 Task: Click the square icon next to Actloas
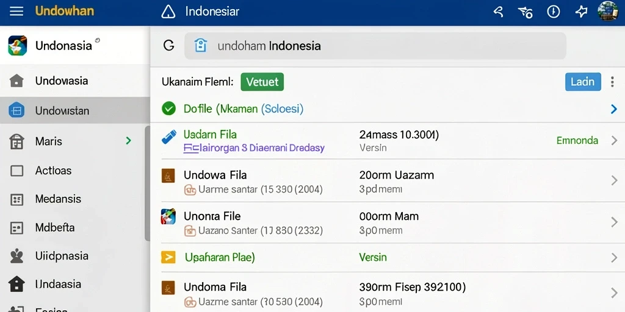click(16, 171)
